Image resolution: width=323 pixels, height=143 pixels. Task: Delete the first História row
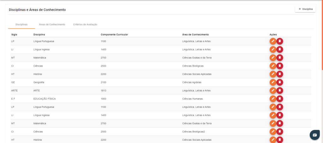(x=280, y=74)
